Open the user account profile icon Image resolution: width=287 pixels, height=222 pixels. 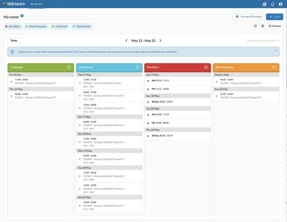click(281, 4)
